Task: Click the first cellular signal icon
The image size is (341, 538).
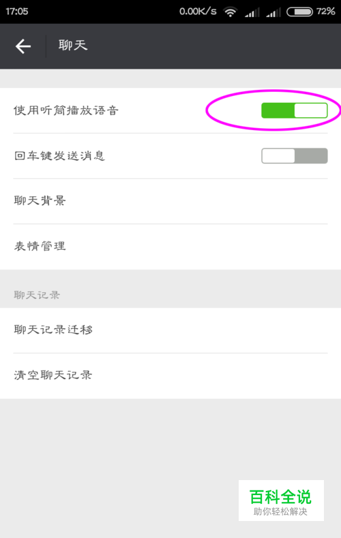Action: [252, 12]
